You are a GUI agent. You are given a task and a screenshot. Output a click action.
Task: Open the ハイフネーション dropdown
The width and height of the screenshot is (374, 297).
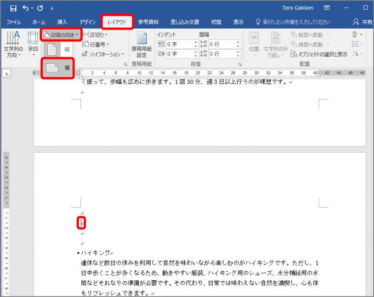point(103,54)
